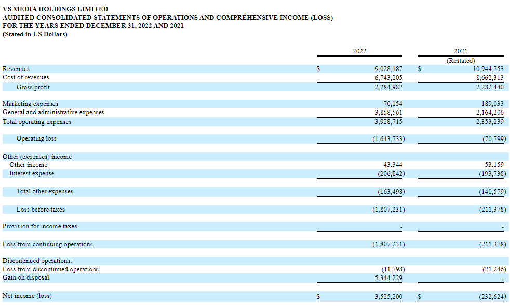Click the Loss from discontinued operations label

(50, 269)
